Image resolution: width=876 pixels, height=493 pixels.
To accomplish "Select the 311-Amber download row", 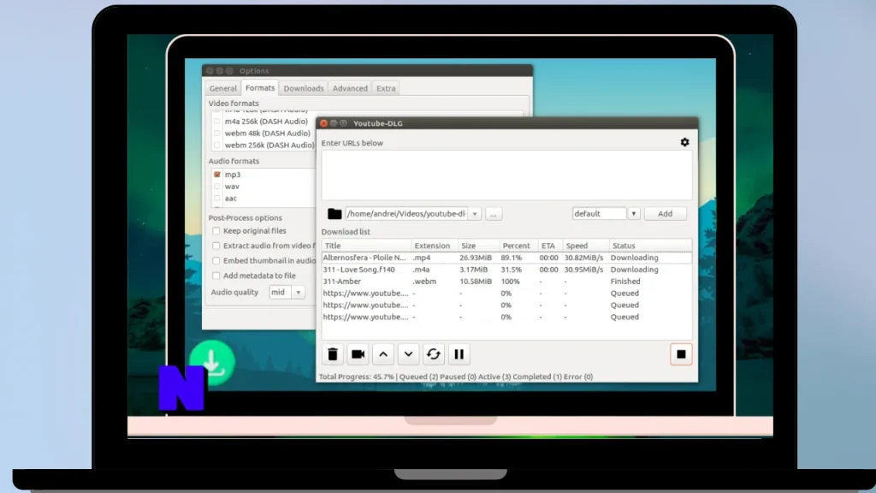I will [506, 281].
